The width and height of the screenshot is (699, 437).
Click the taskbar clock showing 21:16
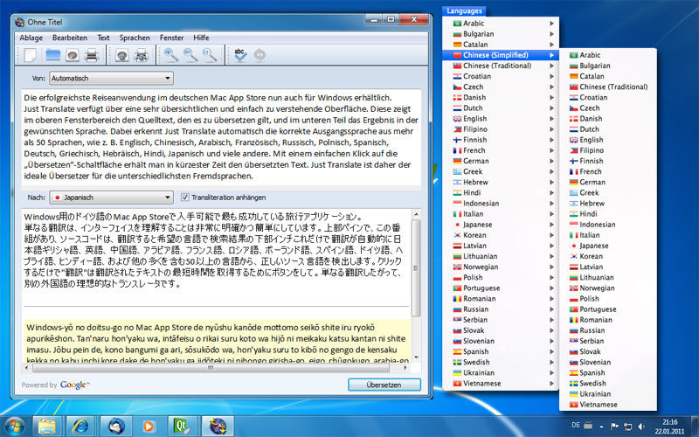tap(669, 427)
